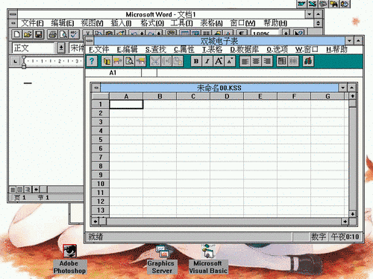373x279 pixels.
Task: Click the print preview magnifier icon
Action: tap(129, 61)
